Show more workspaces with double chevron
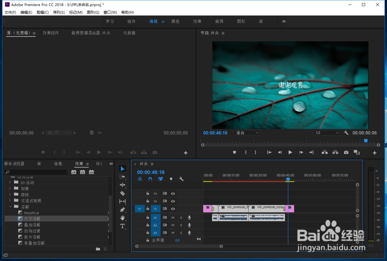Viewport: 387px width, 261px height. [x=284, y=21]
